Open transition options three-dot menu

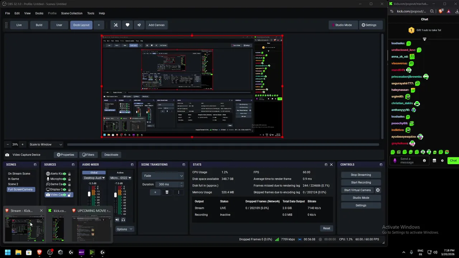(x=179, y=192)
